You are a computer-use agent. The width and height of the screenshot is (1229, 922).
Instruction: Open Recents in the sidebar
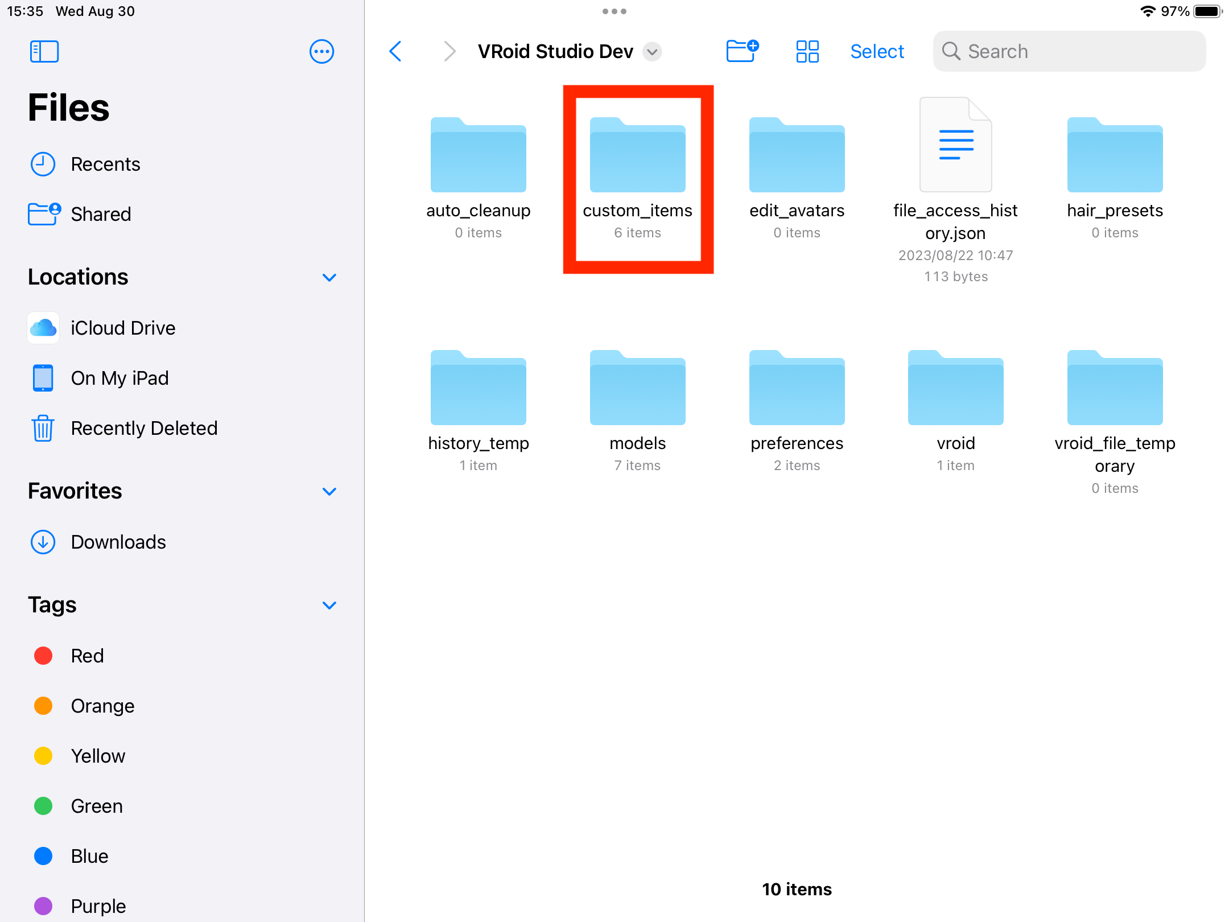182,164
